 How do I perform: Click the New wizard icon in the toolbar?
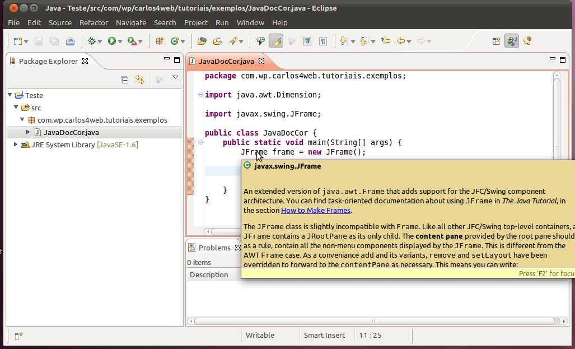pyautogui.click(x=17, y=41)
